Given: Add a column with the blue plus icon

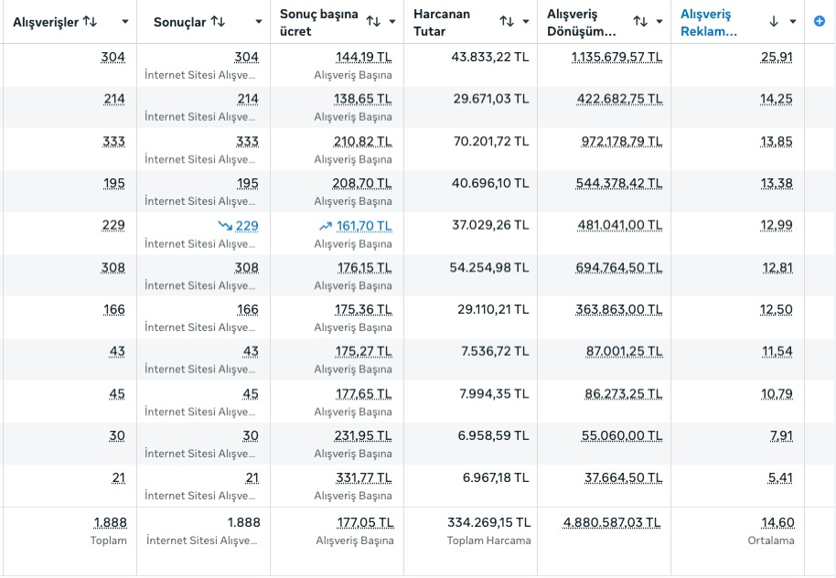Looking at the screenshot, I should pos(820,21).
